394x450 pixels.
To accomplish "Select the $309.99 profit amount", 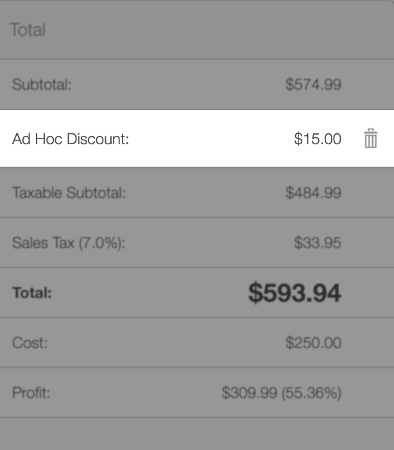I will (249, 393).
